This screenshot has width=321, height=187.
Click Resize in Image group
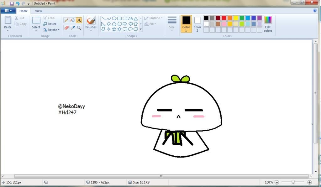tap(50, 24)
